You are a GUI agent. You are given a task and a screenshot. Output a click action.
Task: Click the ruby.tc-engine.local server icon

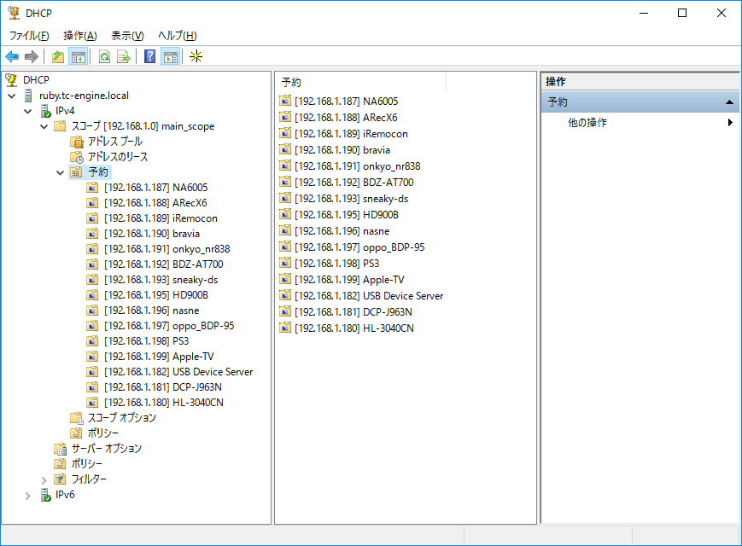[x=29, y=96]
